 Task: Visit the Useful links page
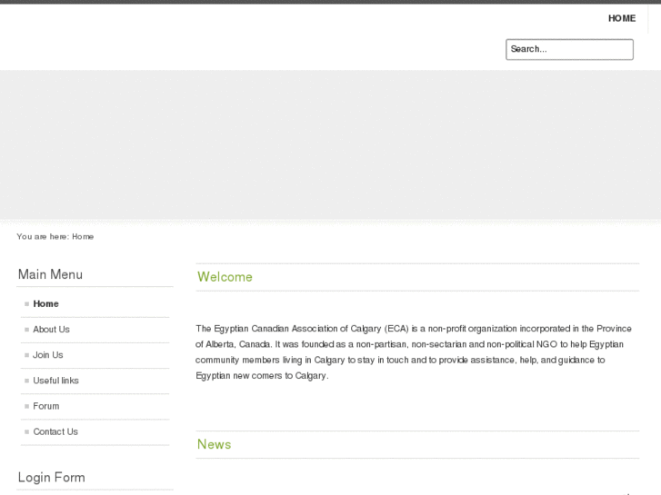pos(55,381)
